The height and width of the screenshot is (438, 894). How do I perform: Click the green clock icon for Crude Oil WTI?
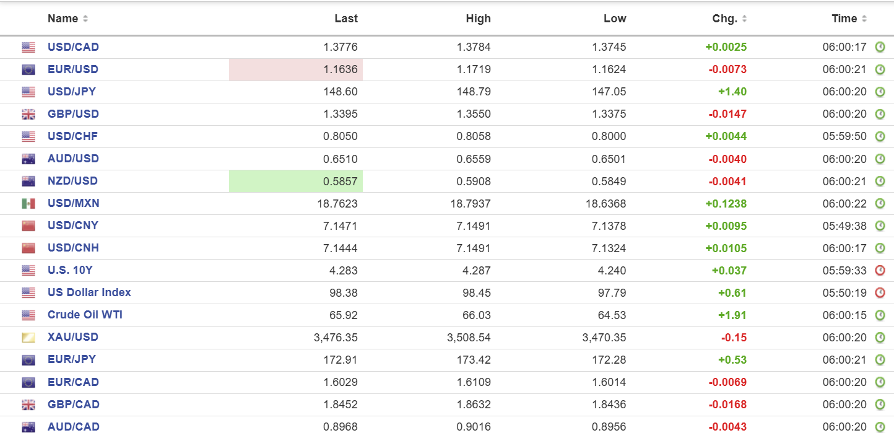[x=880, y=315]
